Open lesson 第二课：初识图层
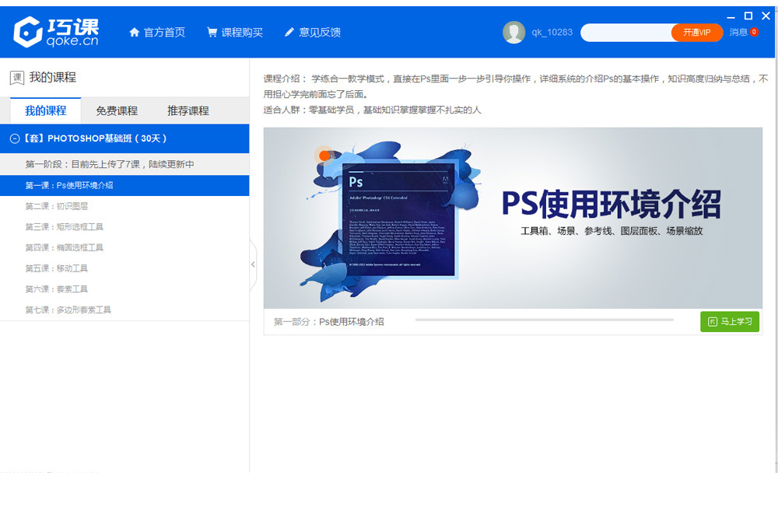 tap(57, 206)
